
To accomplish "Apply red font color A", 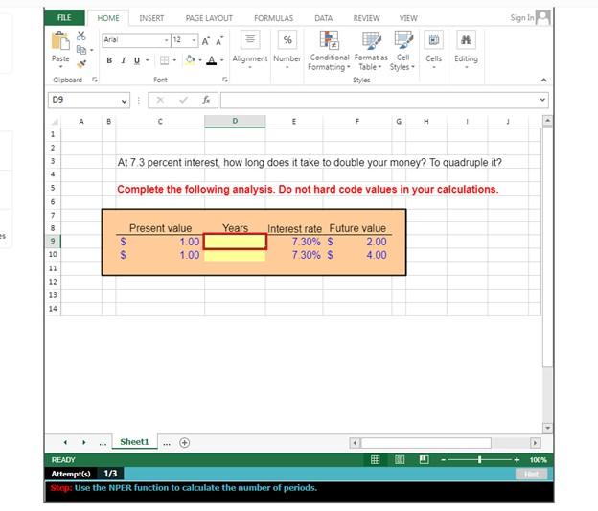I will [x=211, y=60].
